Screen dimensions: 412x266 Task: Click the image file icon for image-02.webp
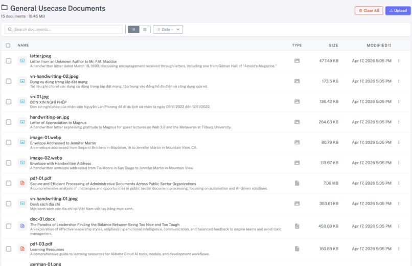tap(22, 163)
